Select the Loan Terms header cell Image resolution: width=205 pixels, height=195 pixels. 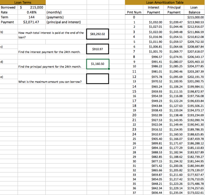[x=23, y=2]
